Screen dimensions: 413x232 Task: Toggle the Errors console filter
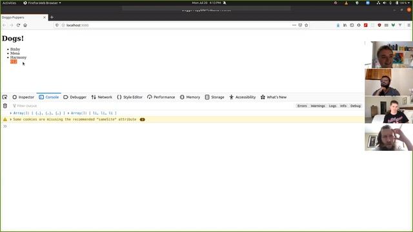[x=302, y=106]
